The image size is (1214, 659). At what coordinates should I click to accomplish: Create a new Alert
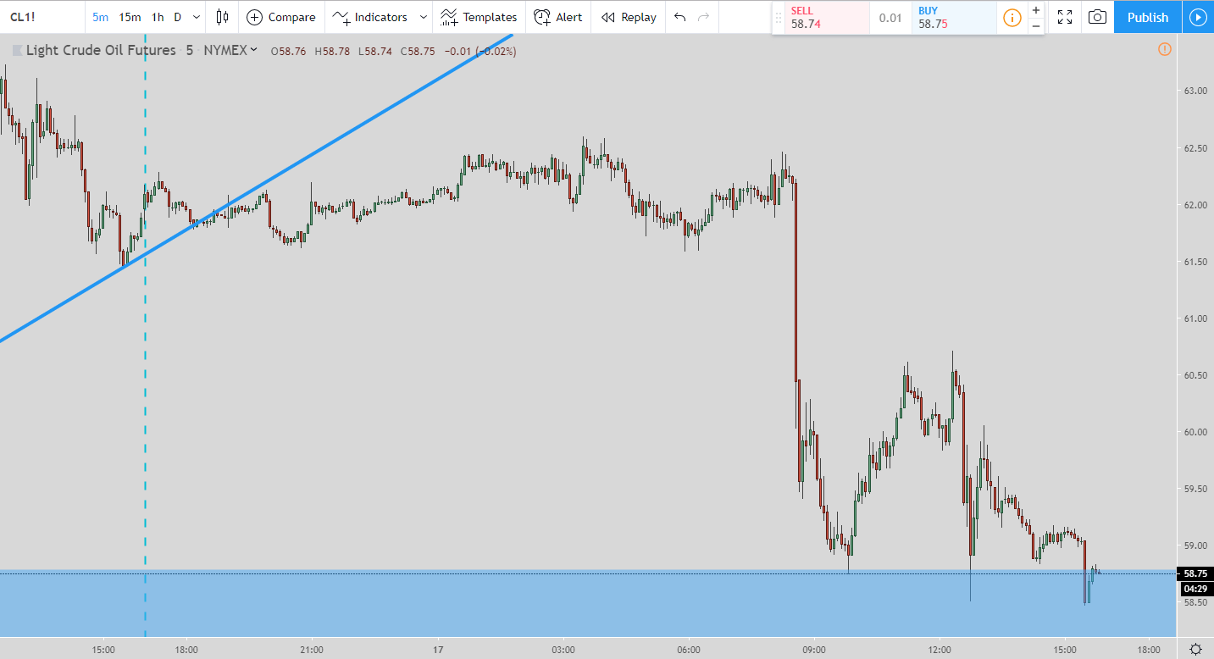coord(558,17)
